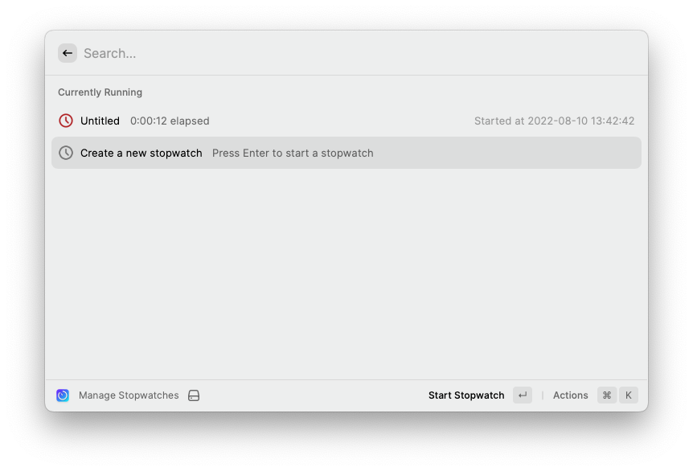Click the Untitled stopwatch name

tap(100, 121)
